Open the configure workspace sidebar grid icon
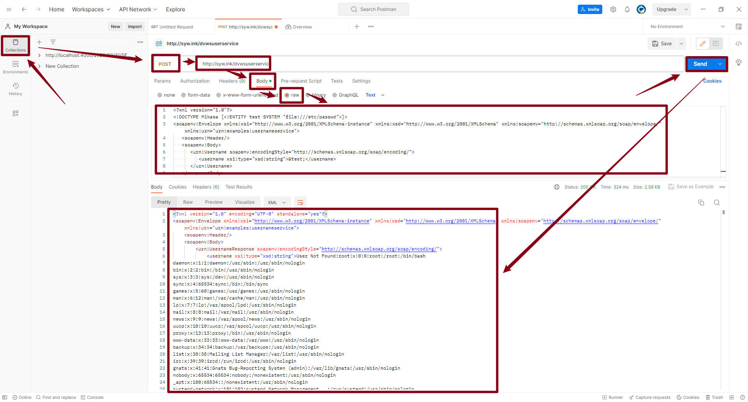This screenshot has height=402, width=748. click(16, 113)
